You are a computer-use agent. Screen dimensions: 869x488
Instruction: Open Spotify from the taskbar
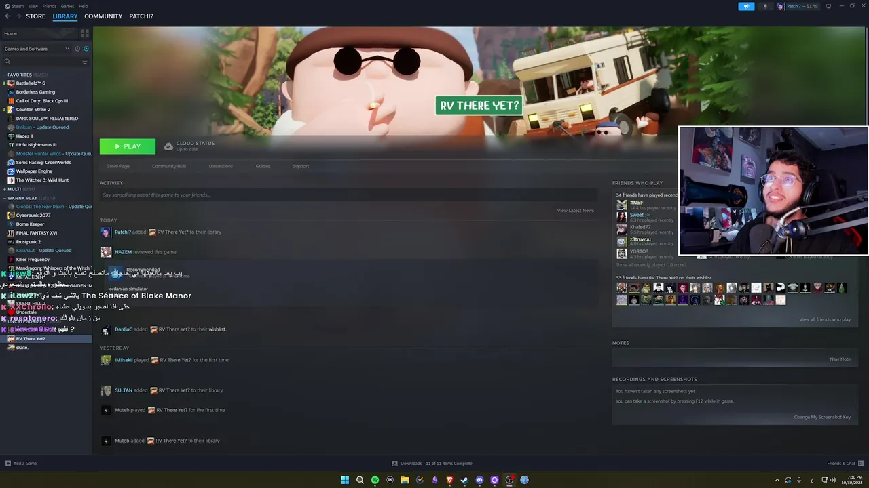[375, 480]
